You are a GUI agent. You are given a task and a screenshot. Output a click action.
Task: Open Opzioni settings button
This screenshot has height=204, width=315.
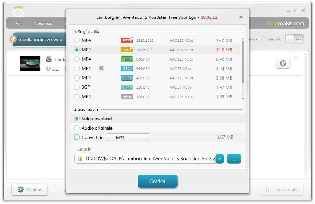click(30, 189)
